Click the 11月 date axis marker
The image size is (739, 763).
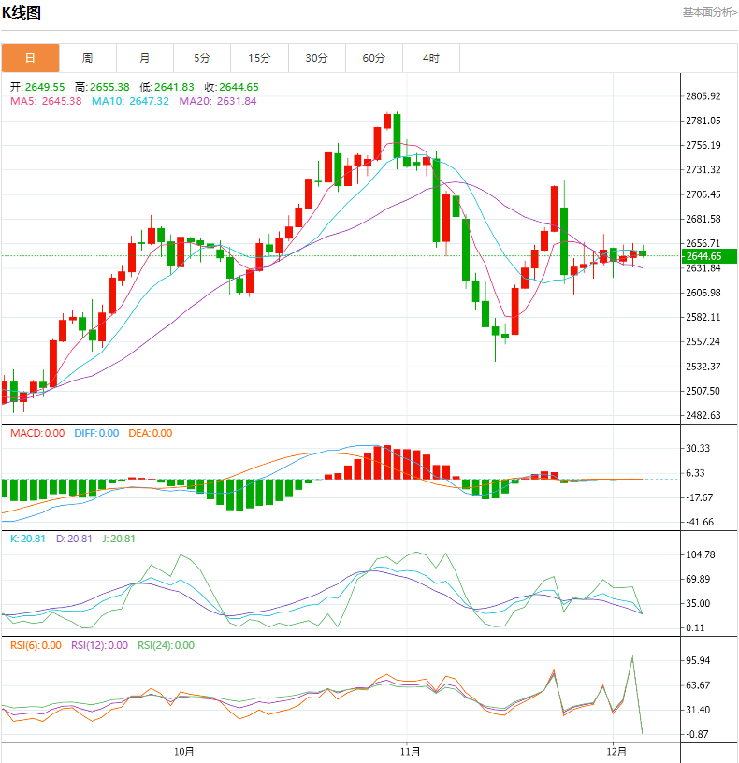[x=409, y=751]
